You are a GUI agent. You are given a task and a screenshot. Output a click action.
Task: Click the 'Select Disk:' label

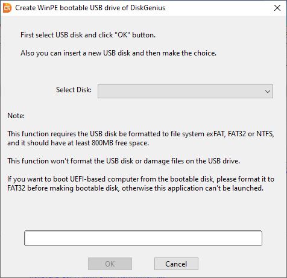pos(74,90)
